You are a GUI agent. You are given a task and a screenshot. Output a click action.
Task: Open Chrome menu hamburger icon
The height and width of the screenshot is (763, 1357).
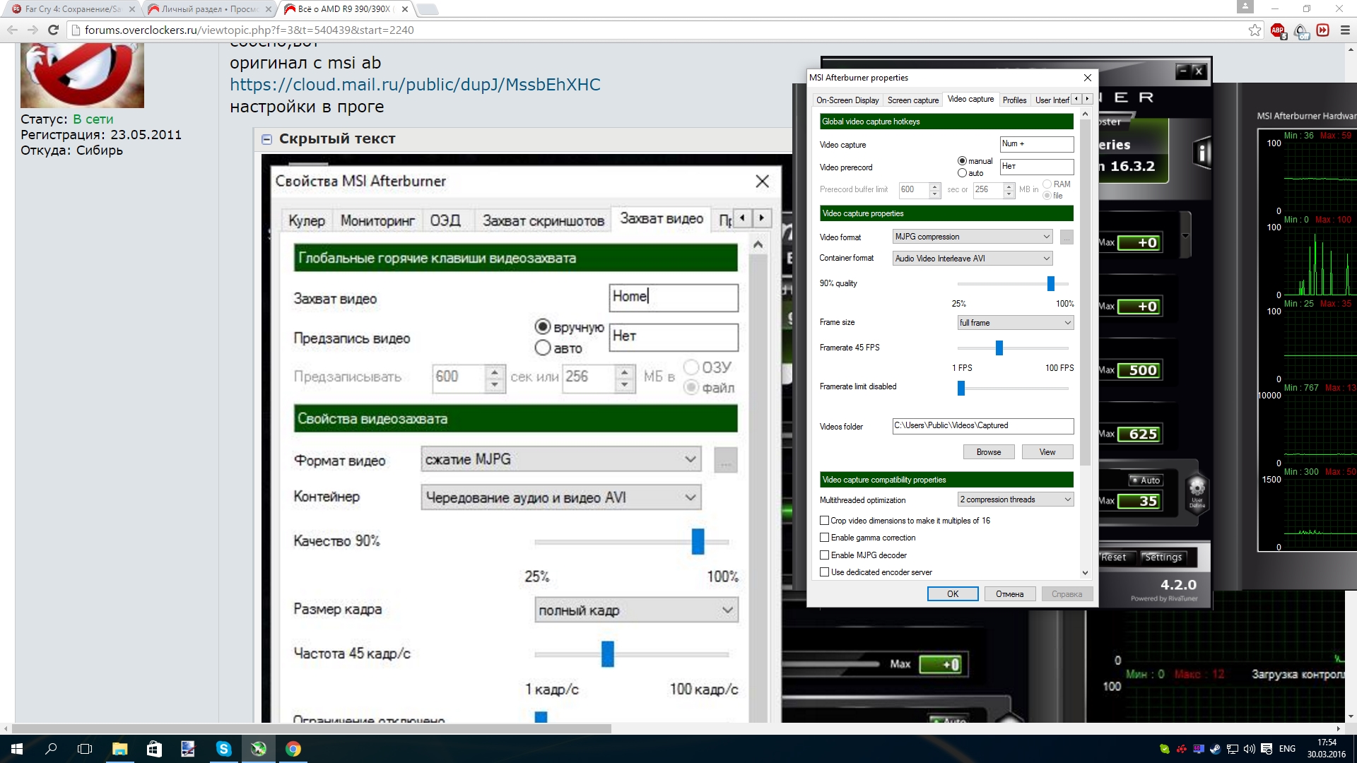pos(1345,30)
